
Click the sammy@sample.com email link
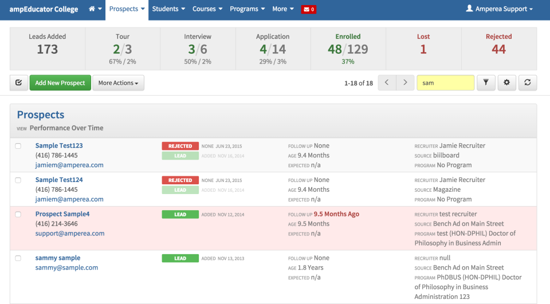point(66,267)
